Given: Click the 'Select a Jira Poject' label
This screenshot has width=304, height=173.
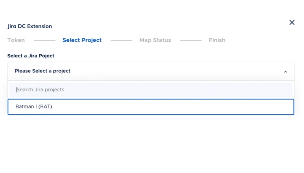Looking at the screenshot, I should pyautogui.click(x=31, y=56).
